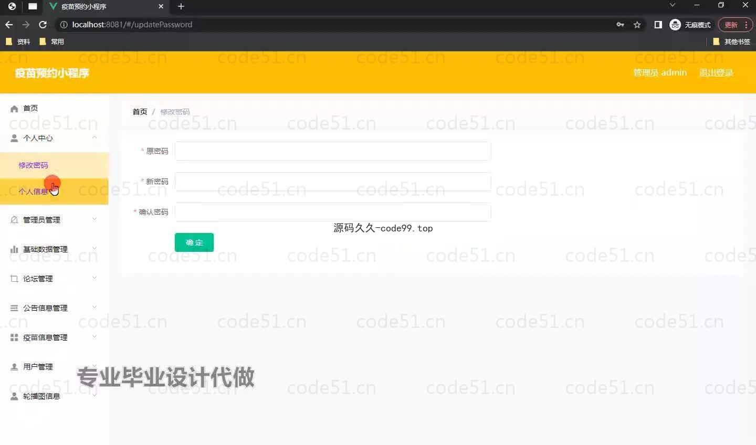Open 论坛管理 menu label
This screenshot has width=756, height=445.
coord(38,279)
